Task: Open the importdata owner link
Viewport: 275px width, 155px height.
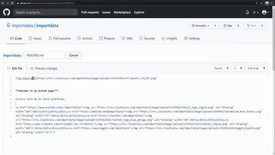Action: pyautogui.click(x=22, y=26)
